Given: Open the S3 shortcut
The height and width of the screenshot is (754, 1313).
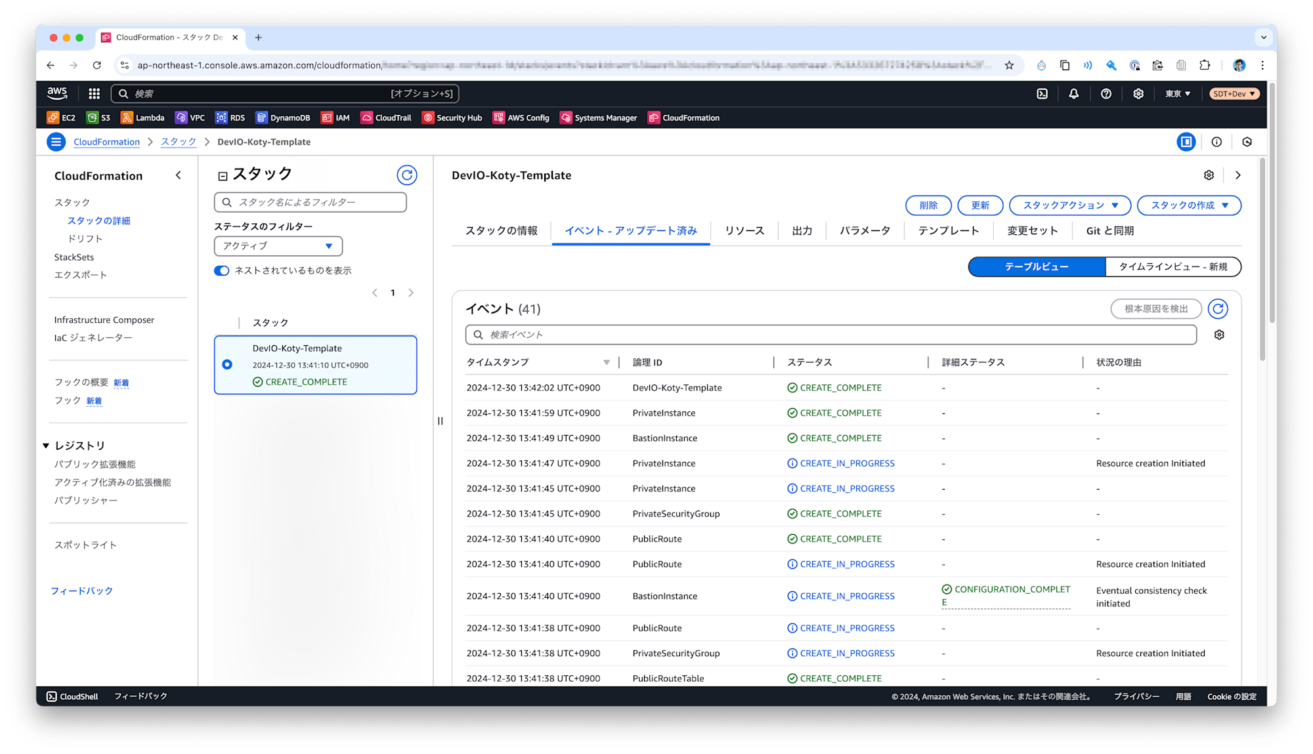Looking at the screenshot, I should (98, 118).
